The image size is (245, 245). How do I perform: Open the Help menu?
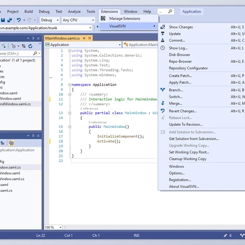[x=147, y=11]
